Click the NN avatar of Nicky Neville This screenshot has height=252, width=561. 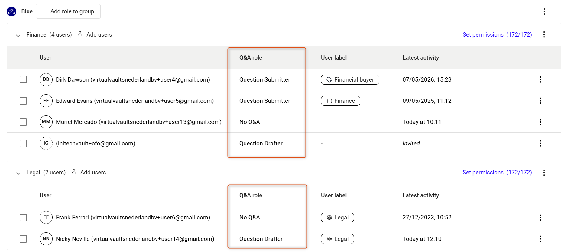click(x=46, y=239)
